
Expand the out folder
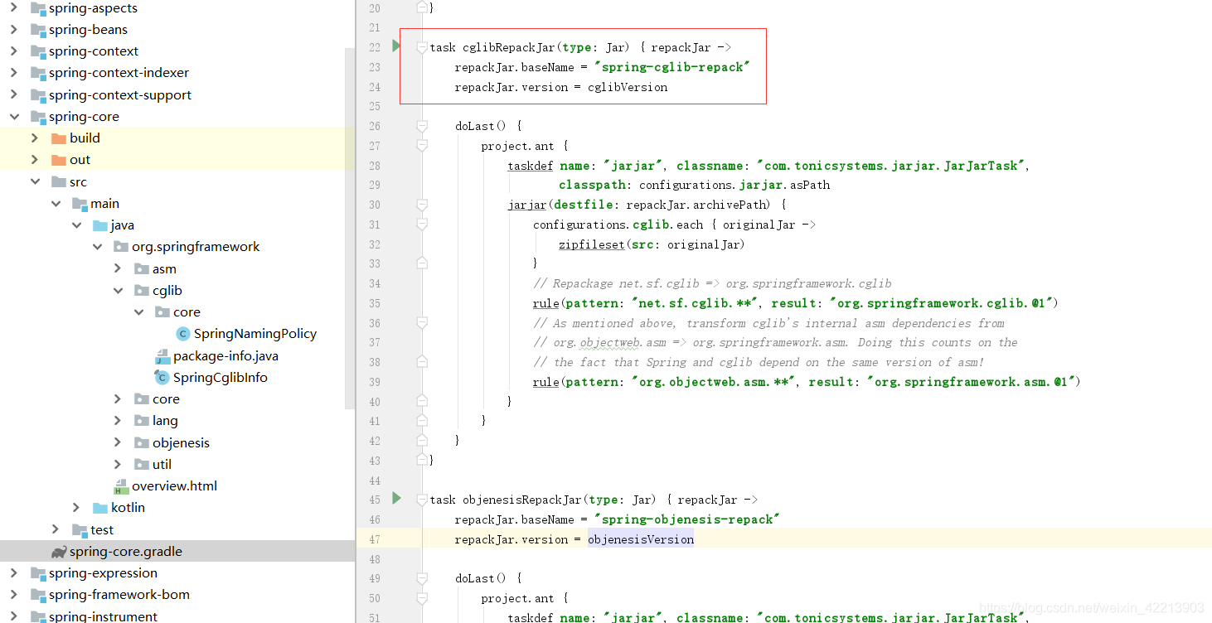pyautogui.click(x=35, y=160)
